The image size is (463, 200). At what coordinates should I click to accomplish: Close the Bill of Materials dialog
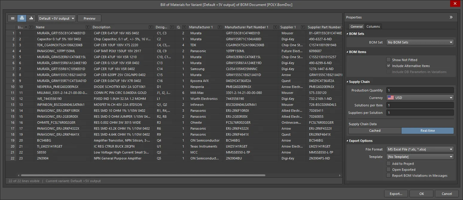tap(455, 4)
